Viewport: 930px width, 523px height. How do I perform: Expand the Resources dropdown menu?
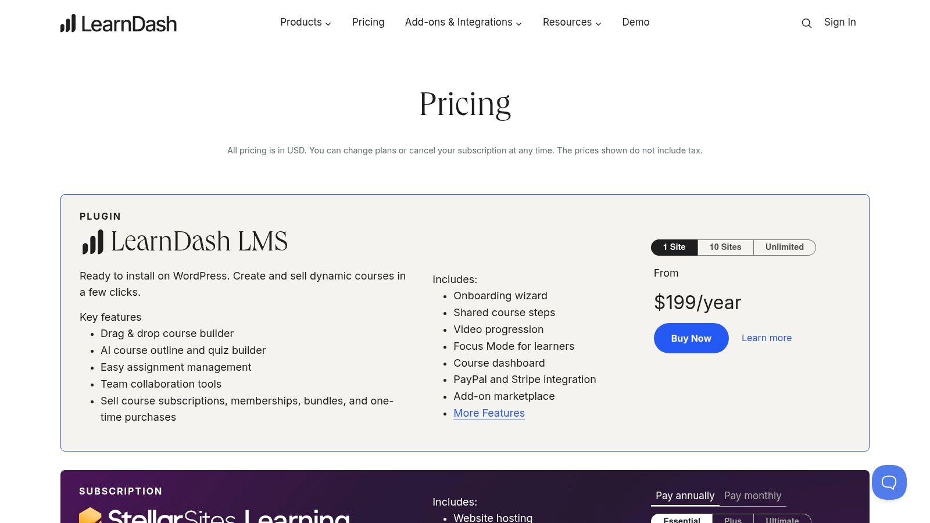click(571, 22)
